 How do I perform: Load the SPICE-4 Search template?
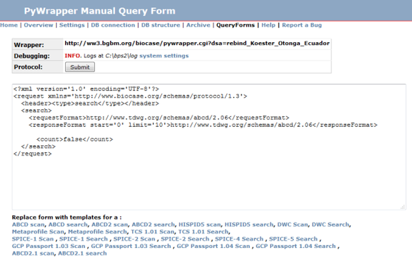tap(239, 239)
